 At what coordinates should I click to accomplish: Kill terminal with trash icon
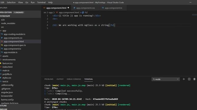(x=194, y=79)
